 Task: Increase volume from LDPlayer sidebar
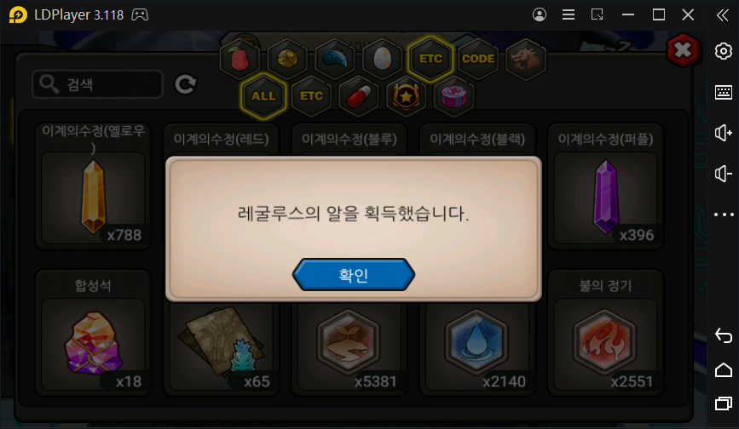(723, 133)
